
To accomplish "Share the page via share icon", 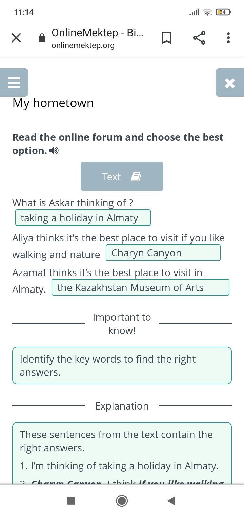I will pyautogui.click(x=199, y=38).
